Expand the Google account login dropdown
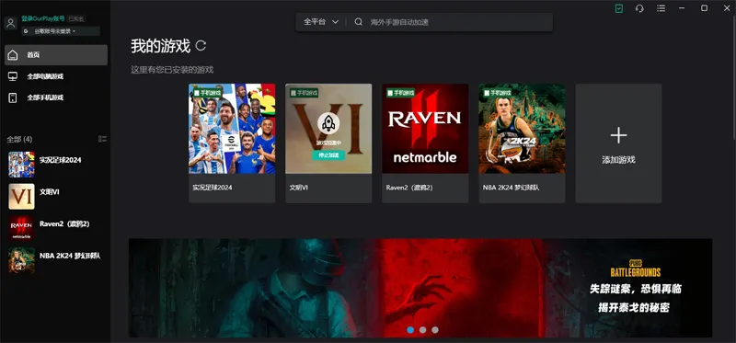Viewport: 736px width, 343px height. point(61,31)
